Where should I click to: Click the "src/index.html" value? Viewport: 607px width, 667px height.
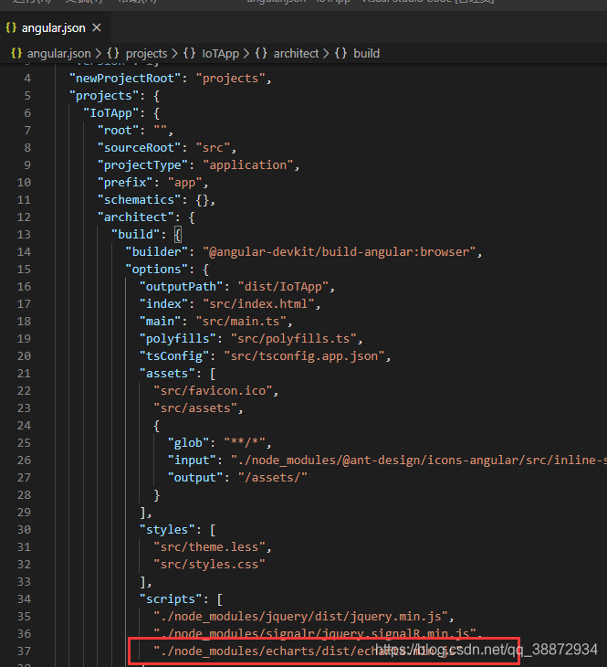coord(258,304)
